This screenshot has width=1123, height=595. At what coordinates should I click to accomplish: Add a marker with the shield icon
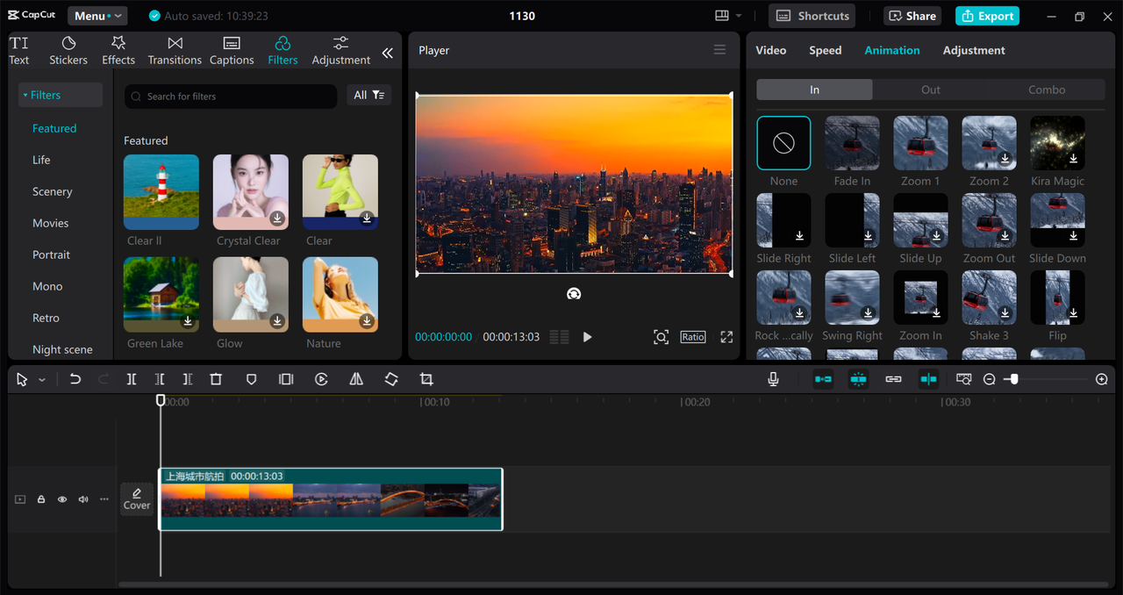pos(251,379)
